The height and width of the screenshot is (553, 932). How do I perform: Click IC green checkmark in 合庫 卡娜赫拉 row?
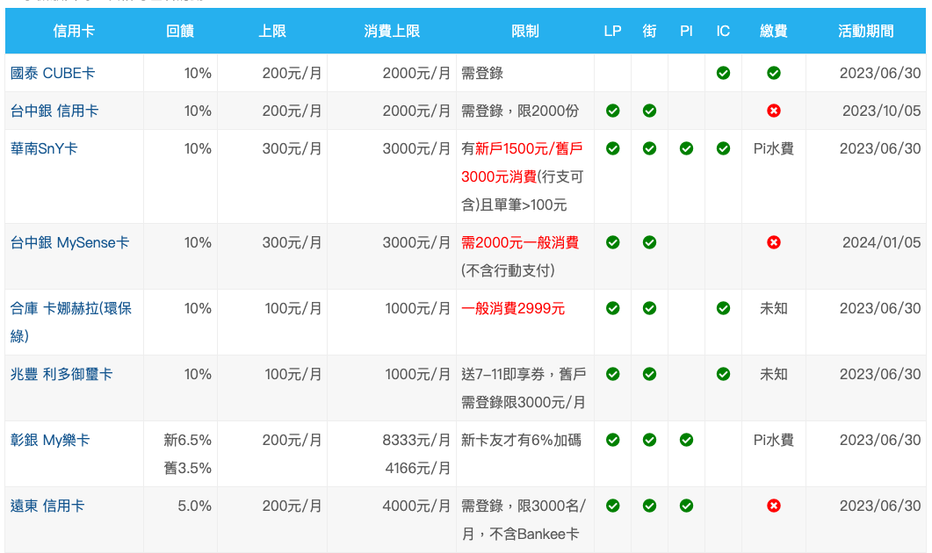pyautogui.click(x=723, y=308)
